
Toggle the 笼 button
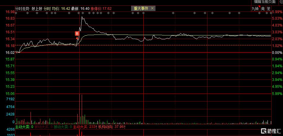[268, 9]
